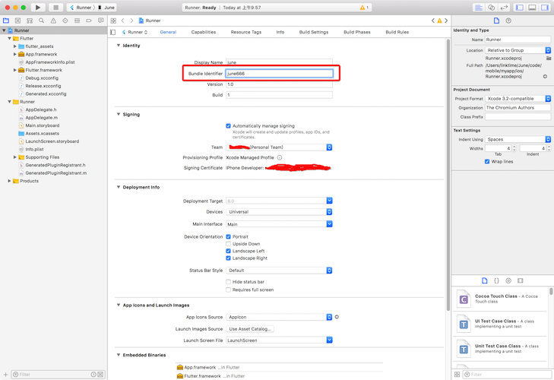Image resolution: width=554 pixels, height=380 pixels.
Task: Show the Assistant editor
Action: point(491,8)
